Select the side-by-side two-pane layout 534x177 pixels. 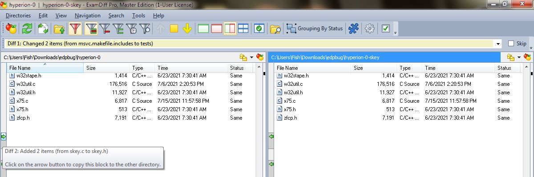[230, 29]
